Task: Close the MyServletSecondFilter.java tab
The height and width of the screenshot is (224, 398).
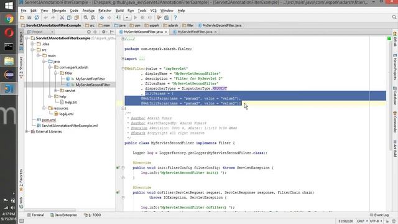Action: coord(166,32)
